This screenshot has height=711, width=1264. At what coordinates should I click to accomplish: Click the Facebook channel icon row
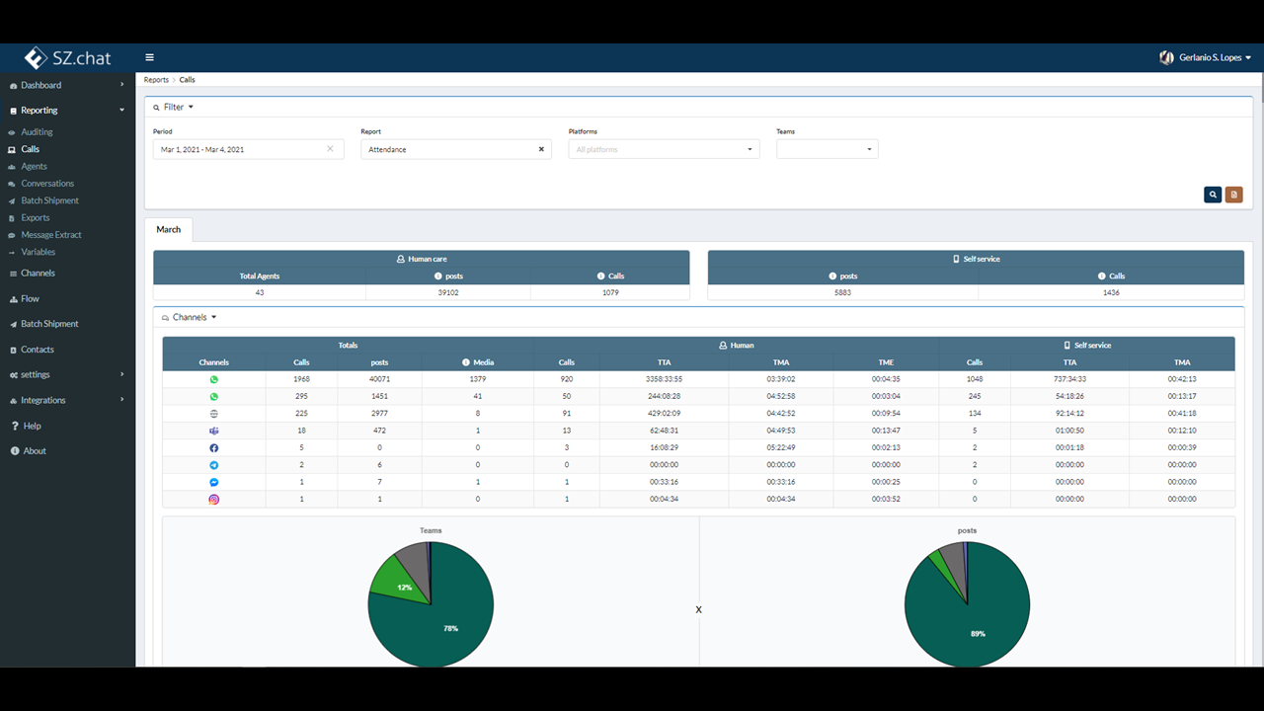[698, 447]
